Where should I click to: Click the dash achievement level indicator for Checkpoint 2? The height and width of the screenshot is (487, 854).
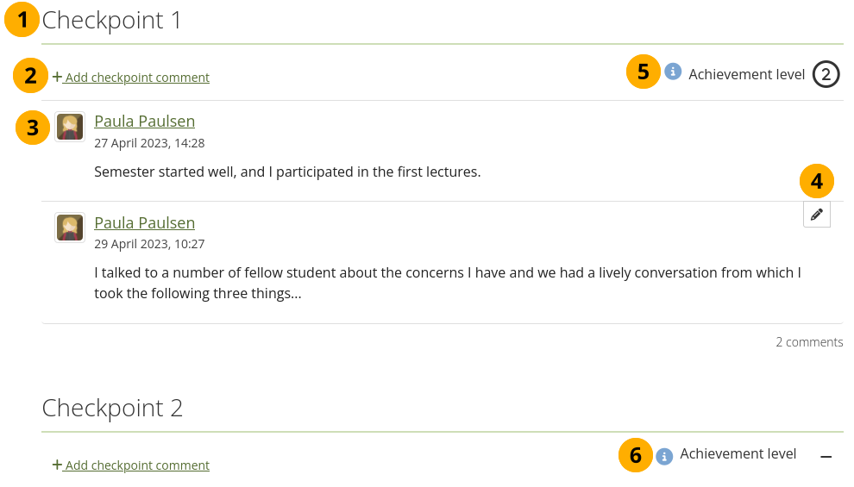click(826, 456)
